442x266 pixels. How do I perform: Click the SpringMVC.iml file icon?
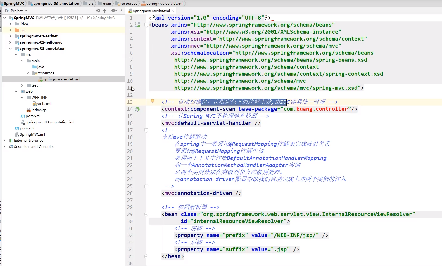pos(17,134)
